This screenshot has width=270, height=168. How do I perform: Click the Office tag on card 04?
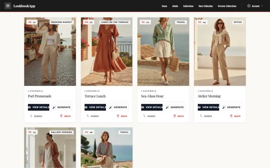click(x=238, y=22)
